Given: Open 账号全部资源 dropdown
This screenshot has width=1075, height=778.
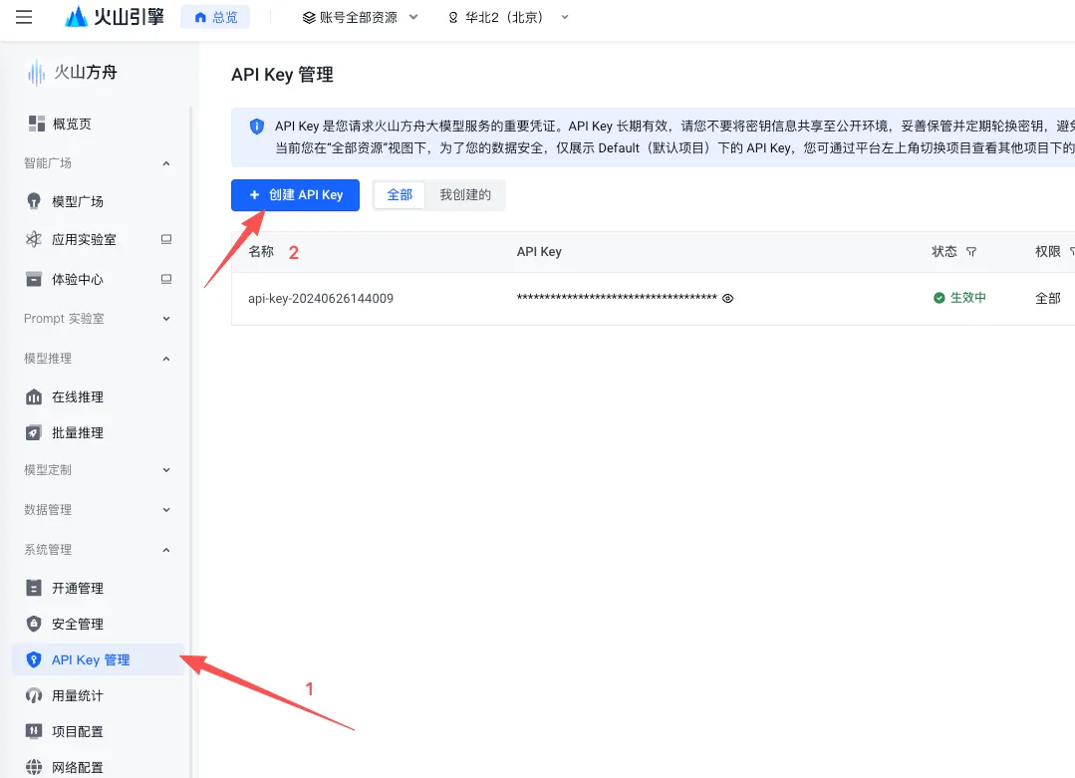Looking at the screenshot, I should point(360,18).
